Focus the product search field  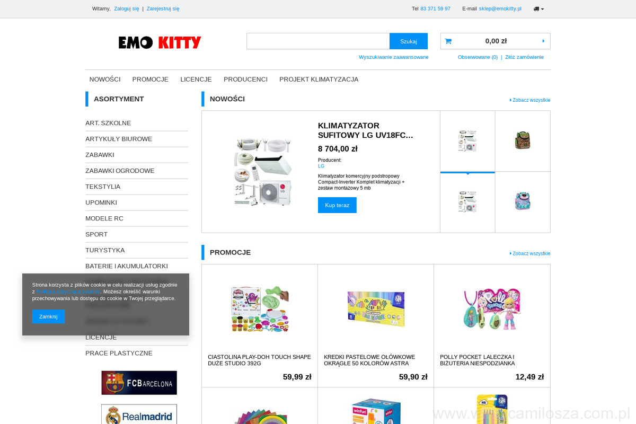point(318,41)
